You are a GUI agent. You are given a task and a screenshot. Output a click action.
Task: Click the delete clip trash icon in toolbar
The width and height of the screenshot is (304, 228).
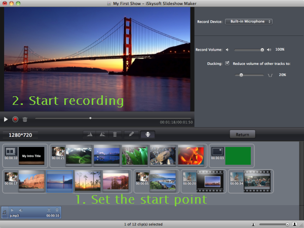point(116,134)
